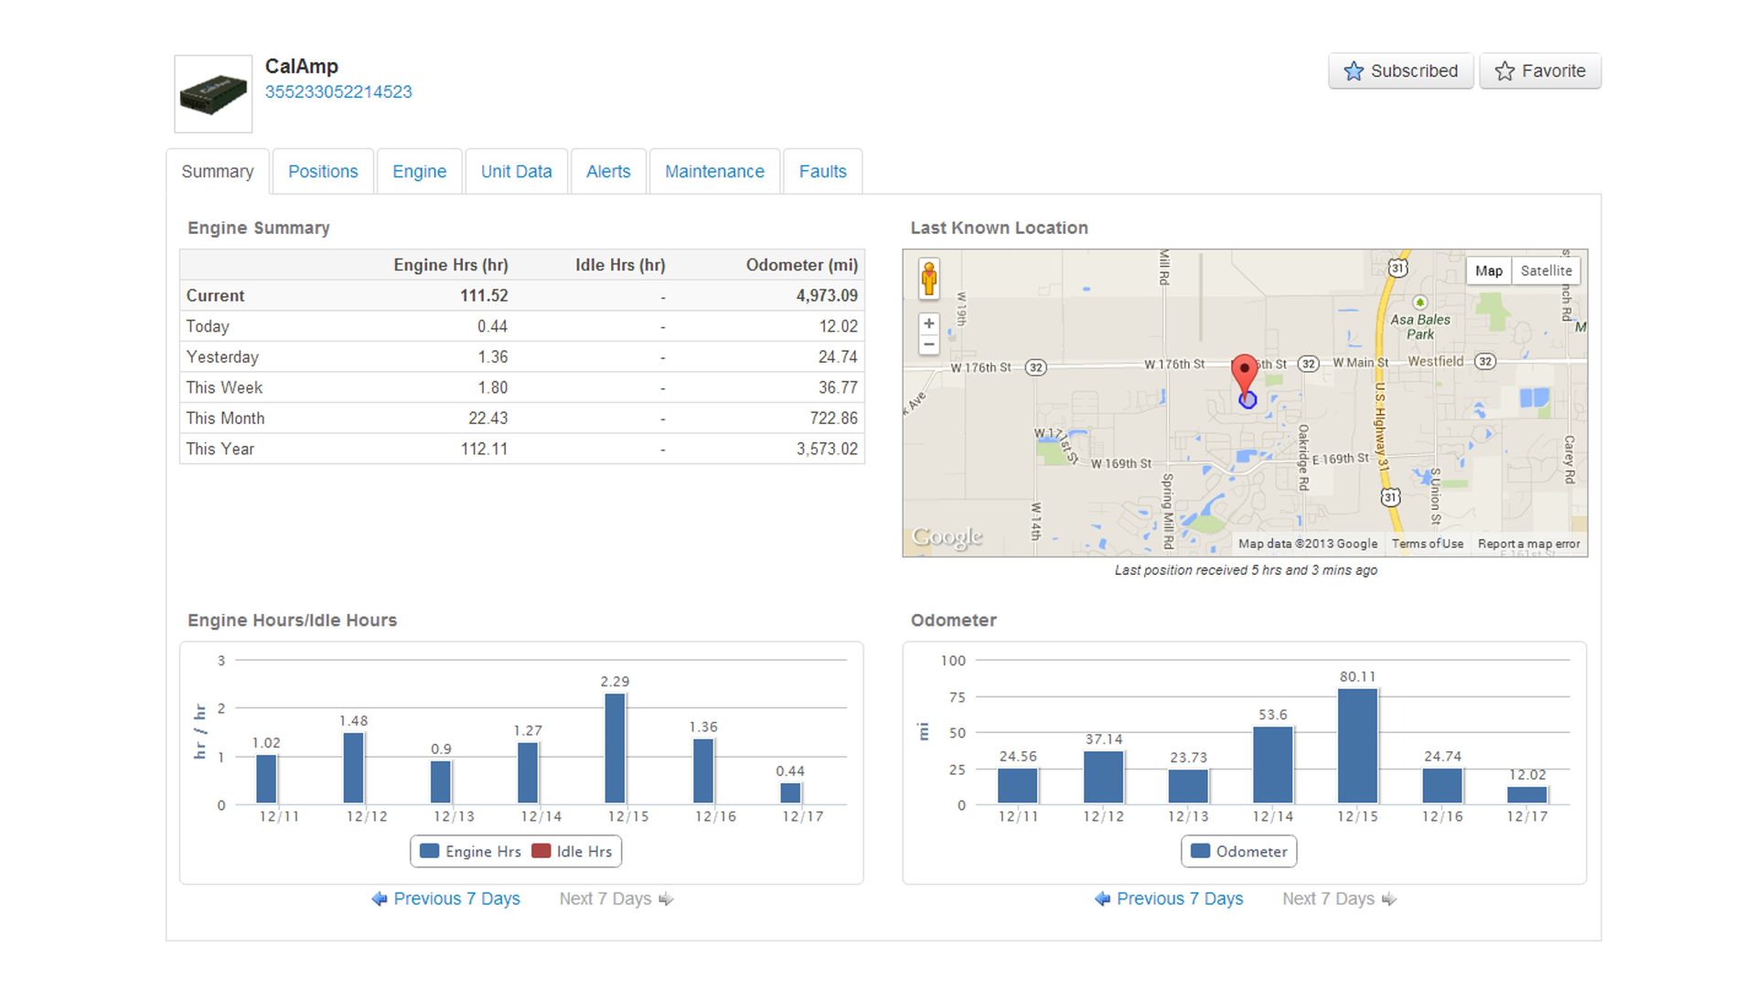The height and width of the screenshot is (987, 1756).
Task: Switch to the Unit Data tab
Action: coord(517,172)
